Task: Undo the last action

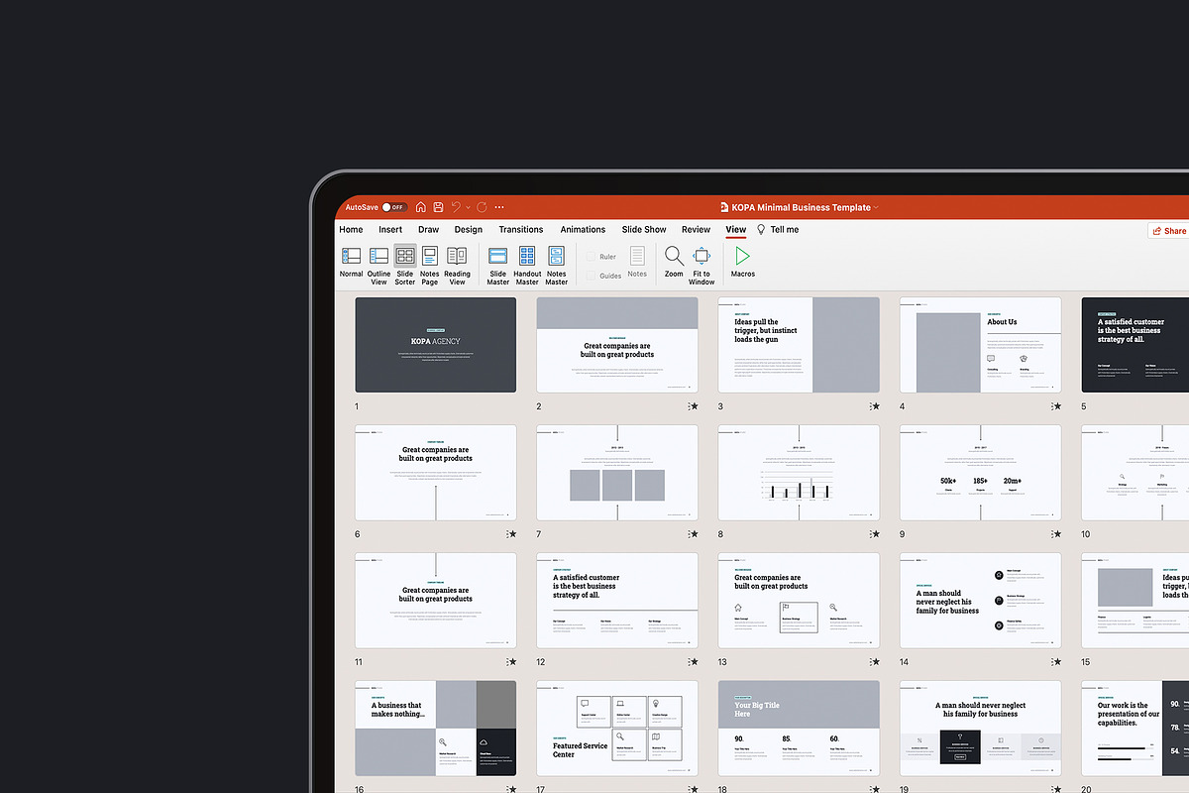Action: [x=456, y=207]
